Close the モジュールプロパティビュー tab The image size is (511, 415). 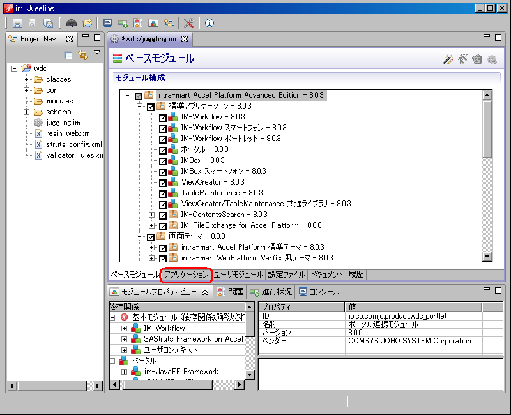tap(204, 292)
